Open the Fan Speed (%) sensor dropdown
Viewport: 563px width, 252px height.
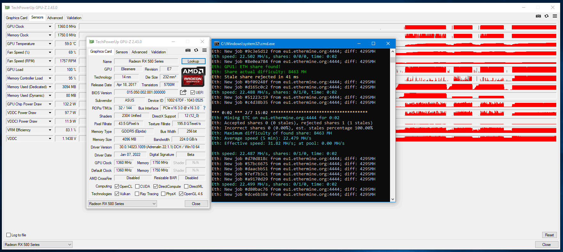[50, 52]
